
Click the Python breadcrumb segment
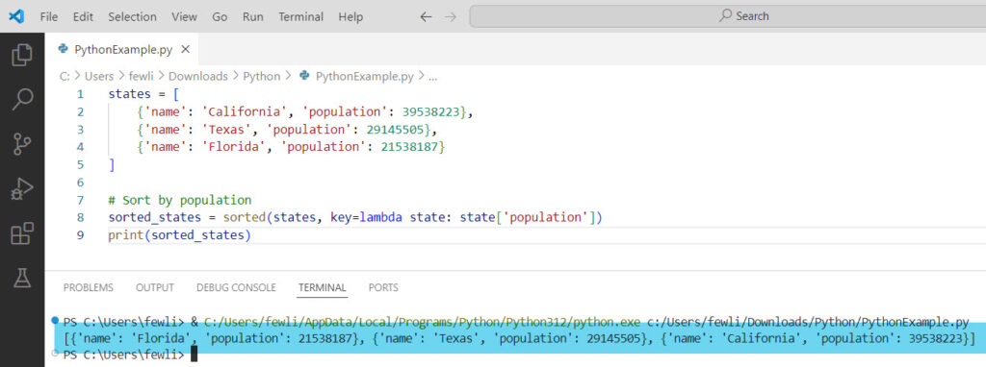[262, 76]
